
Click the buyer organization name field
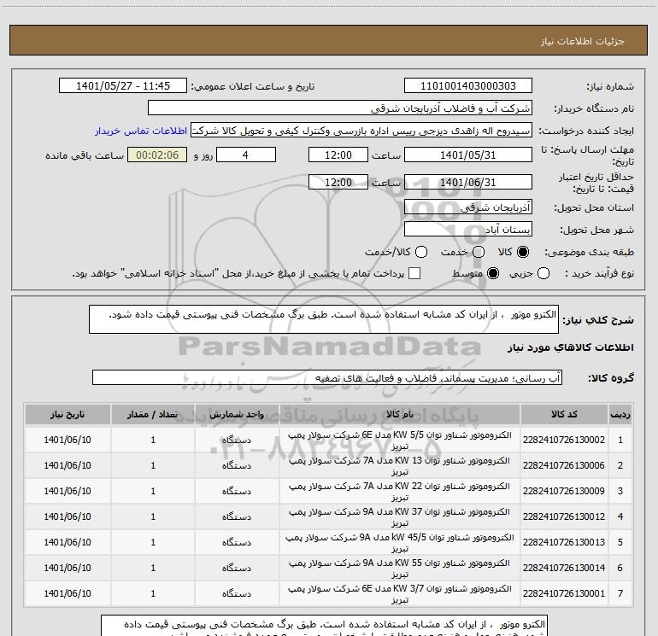coord(340,108)
